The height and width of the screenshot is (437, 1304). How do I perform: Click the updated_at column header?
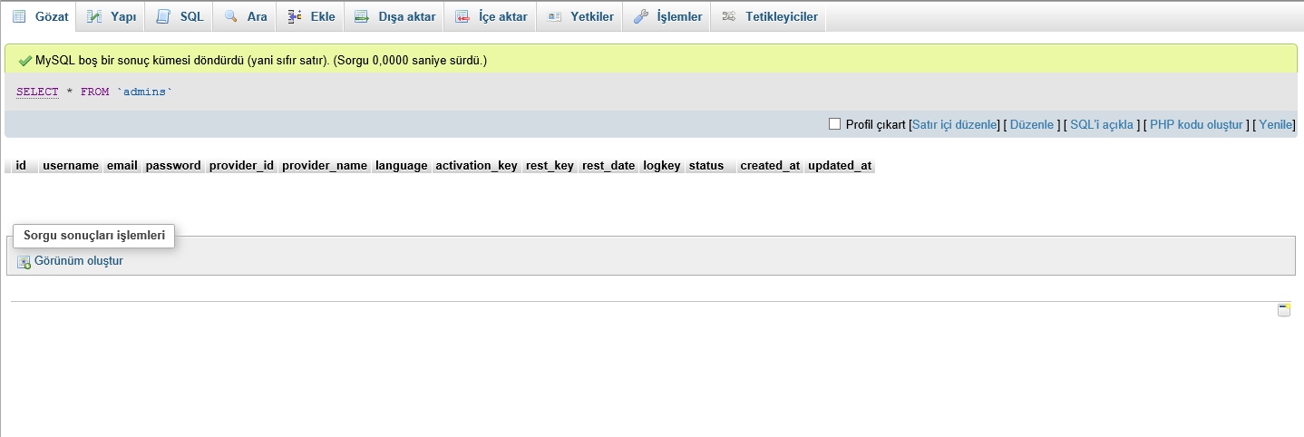[x=840, y=166]
